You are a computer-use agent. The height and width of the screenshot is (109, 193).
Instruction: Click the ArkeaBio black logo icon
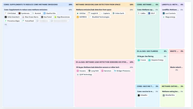(139, 95)
